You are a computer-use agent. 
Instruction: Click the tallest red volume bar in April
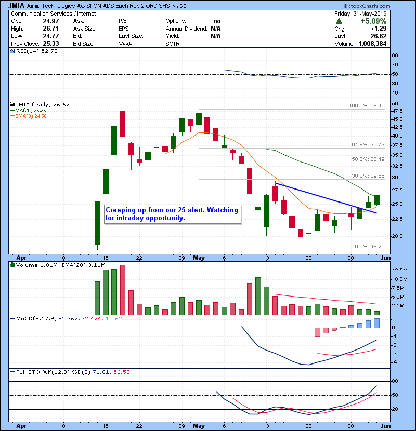click(123, 290)
